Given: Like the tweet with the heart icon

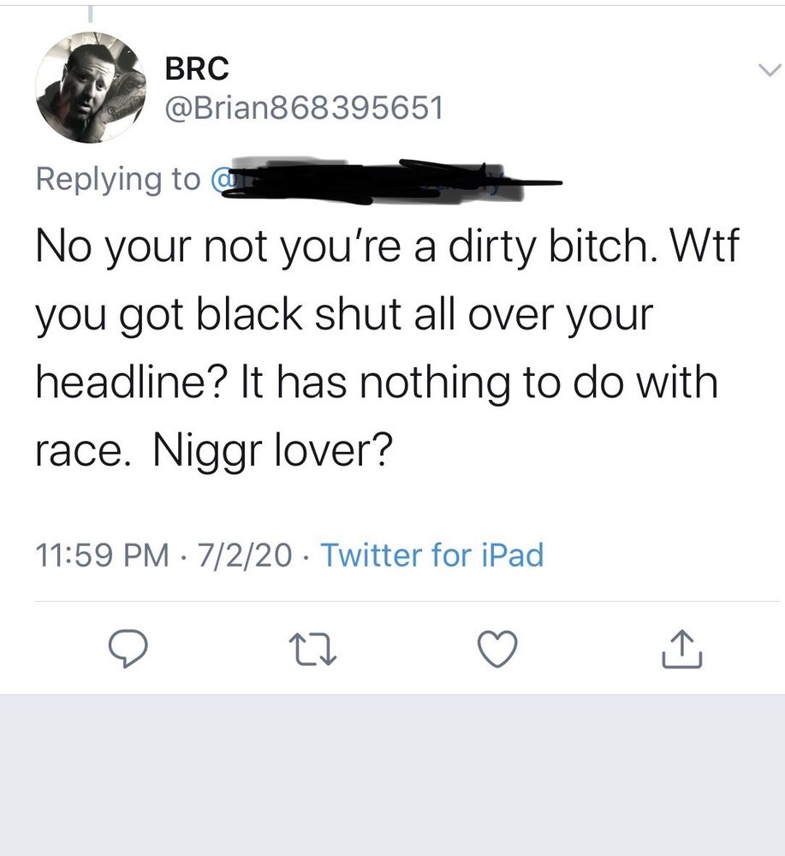Looking at the screenshot, I should [x=497, y=649].
